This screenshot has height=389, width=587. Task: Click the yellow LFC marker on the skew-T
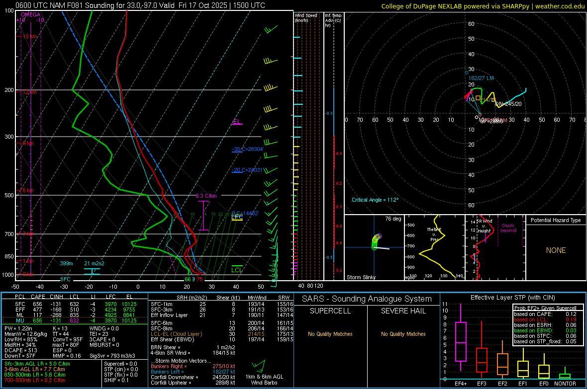[237, 217]
